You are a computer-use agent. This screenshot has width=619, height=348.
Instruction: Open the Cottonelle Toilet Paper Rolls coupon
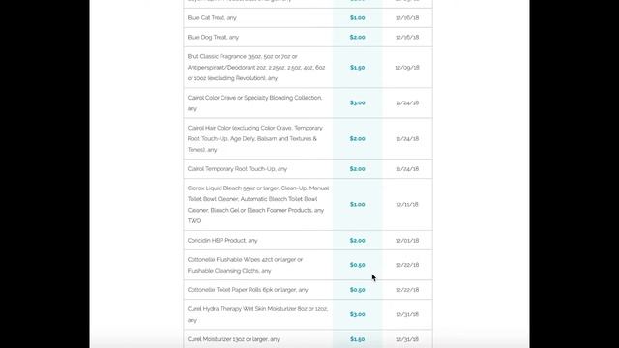tap(308, 290)
